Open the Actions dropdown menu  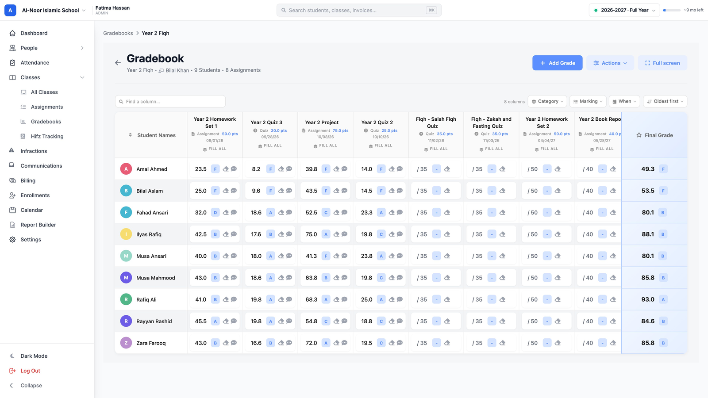[x=610, y=63]
